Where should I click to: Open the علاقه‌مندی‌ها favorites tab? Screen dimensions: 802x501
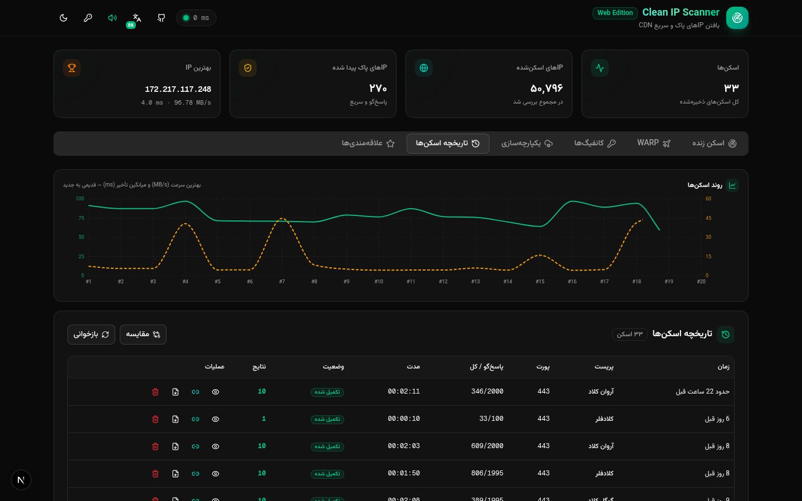tap(368, 144)
